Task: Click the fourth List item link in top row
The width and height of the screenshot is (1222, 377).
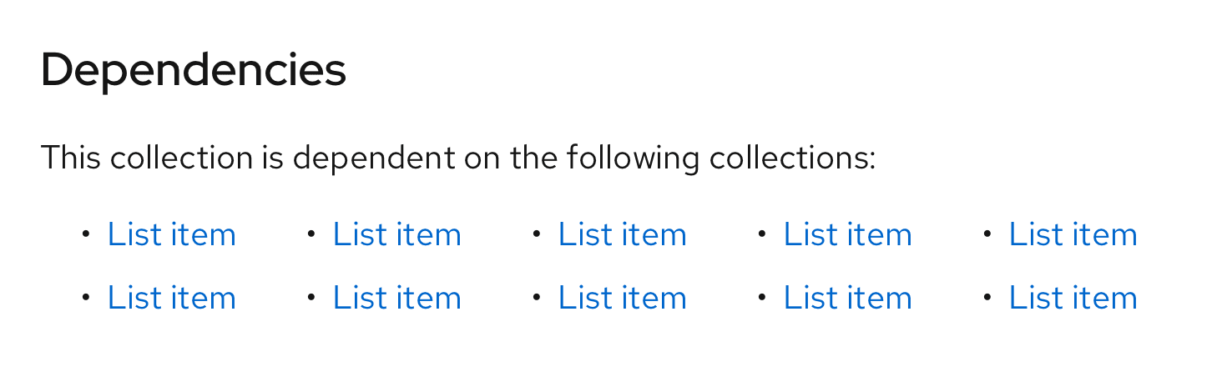Action: (x=847, y=234)
